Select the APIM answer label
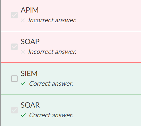Screen dimensions: 141x126 click(29, 10)
